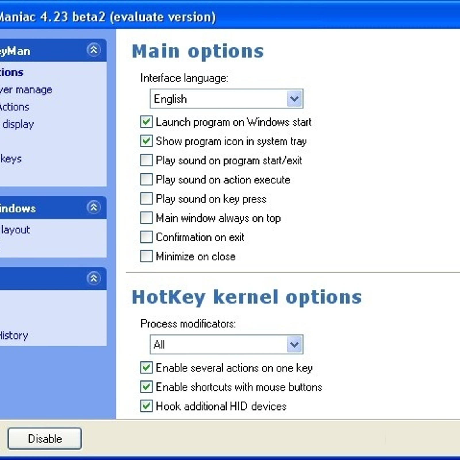Select the bold options sidebar entry
Screen dimensions: 460x460
click(x=11, y=72)
